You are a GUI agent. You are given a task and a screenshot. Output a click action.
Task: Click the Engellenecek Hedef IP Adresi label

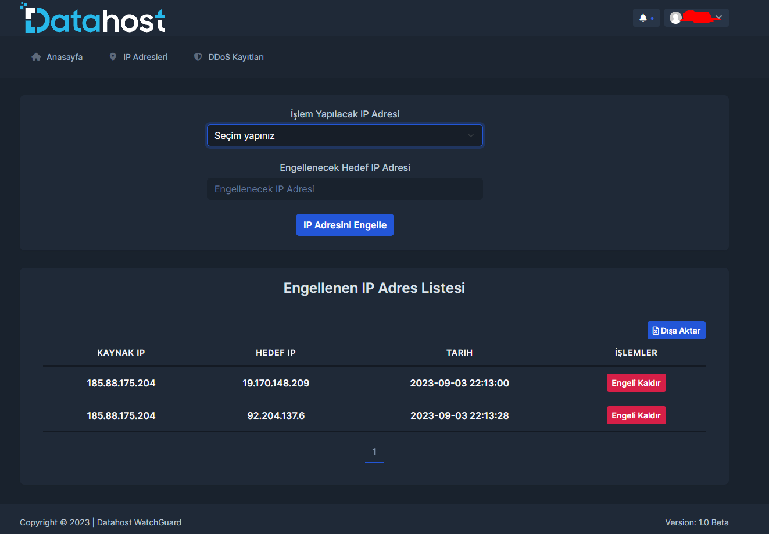pyautogui.click(x=345, y=167)
